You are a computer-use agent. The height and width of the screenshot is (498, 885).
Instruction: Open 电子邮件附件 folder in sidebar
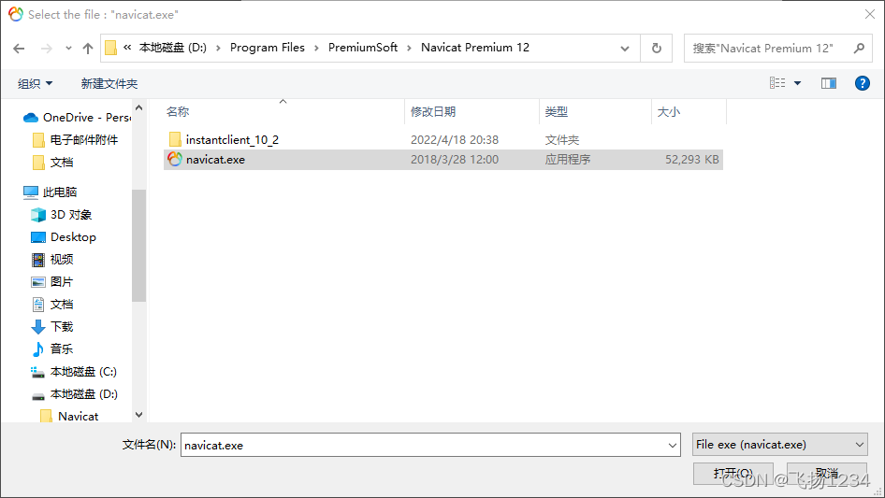[76, 140]
